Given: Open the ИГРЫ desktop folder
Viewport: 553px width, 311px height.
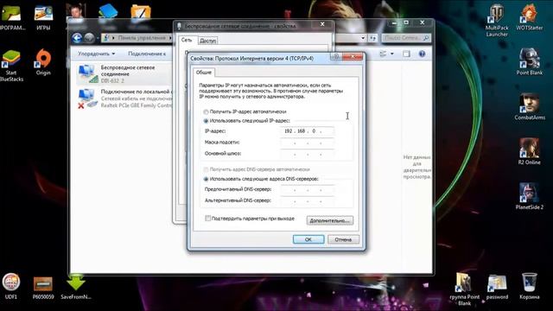Looking at the screenshot, I should coord(43,17).
